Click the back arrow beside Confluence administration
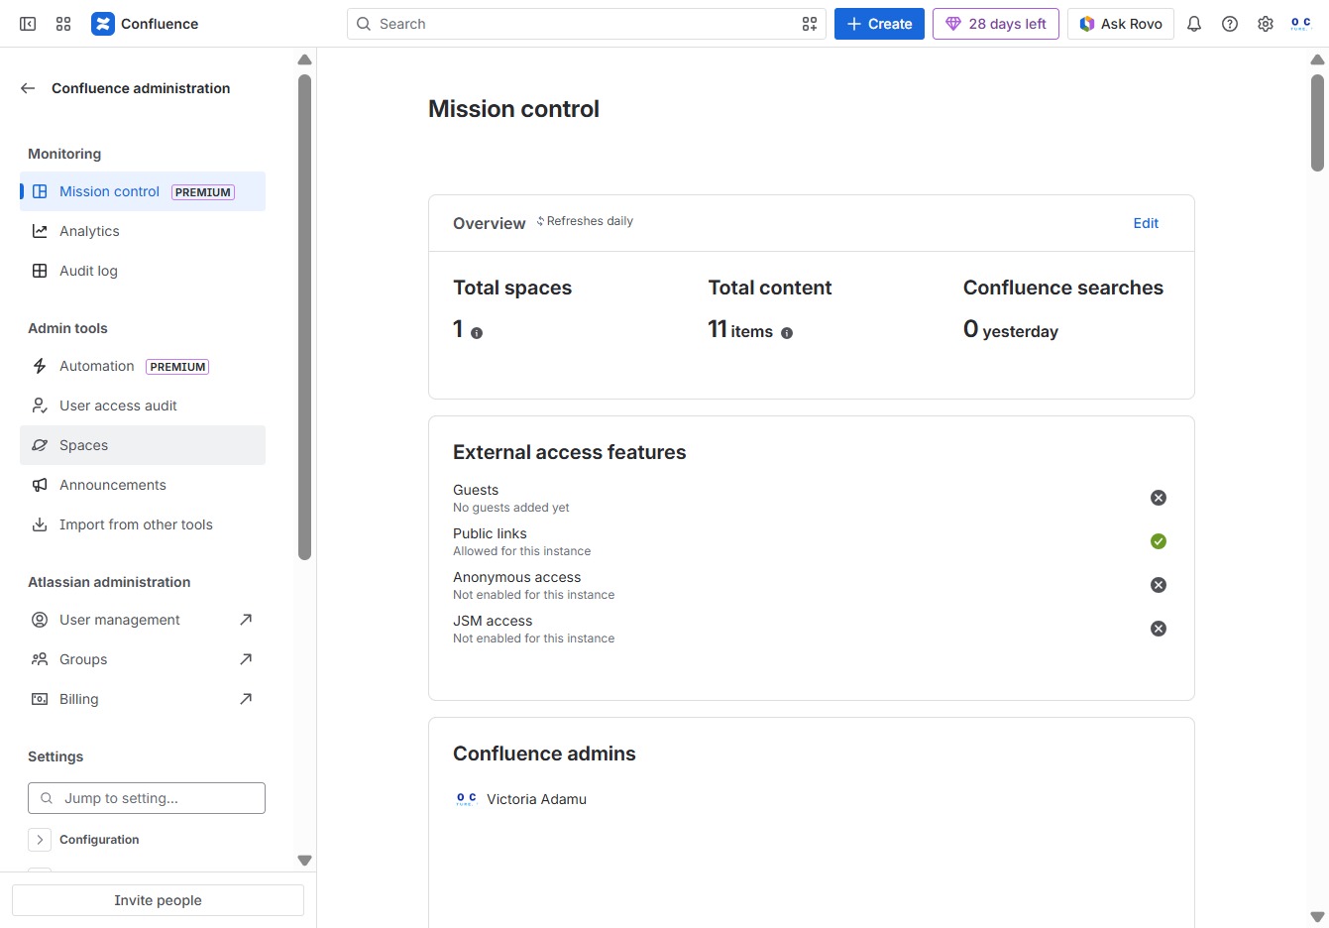 (28, 88)
